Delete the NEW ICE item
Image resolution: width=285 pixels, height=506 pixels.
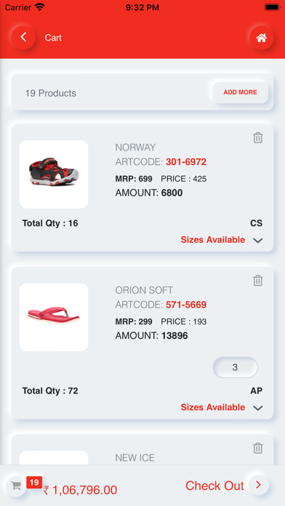[x=257, y=449]
